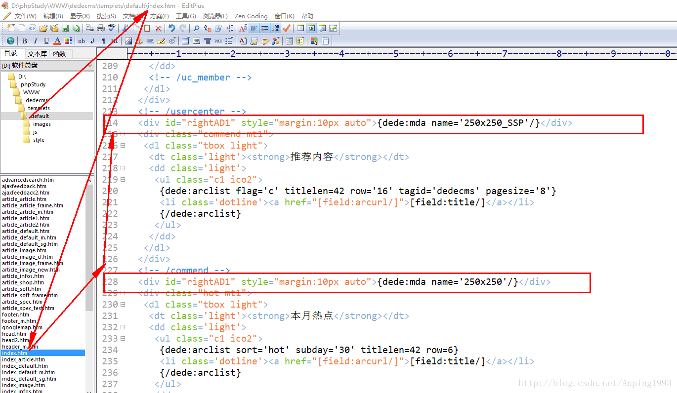Open the 工具(G) menu
The height and width of the screenshot is (393, 677).
click(186, 16)
